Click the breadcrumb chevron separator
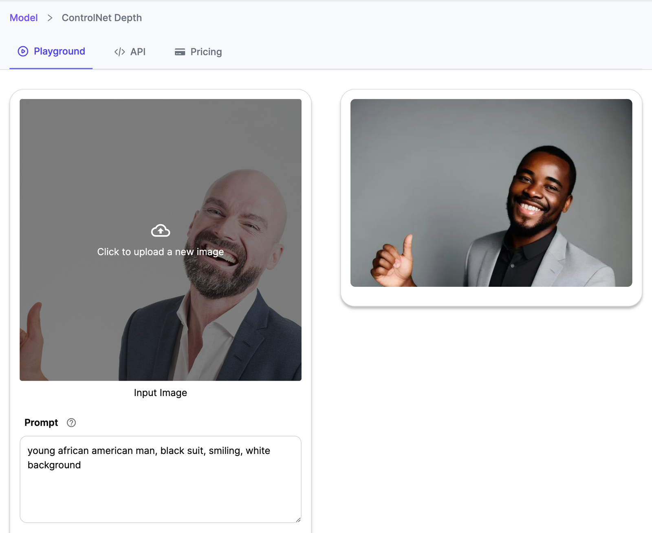 (x=50, y=18)
